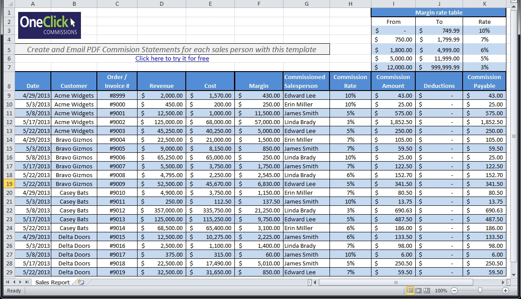The width and height of the screenshot is (521, 299).
Task: Select the column D header
Action: point(161,4)
